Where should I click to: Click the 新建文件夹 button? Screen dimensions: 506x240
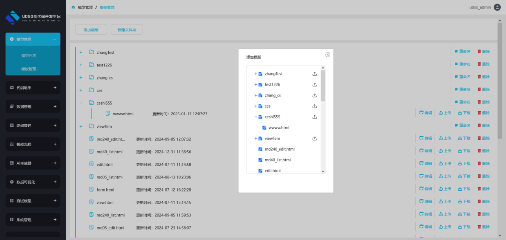pyautogui.click(x=127, y=30)
